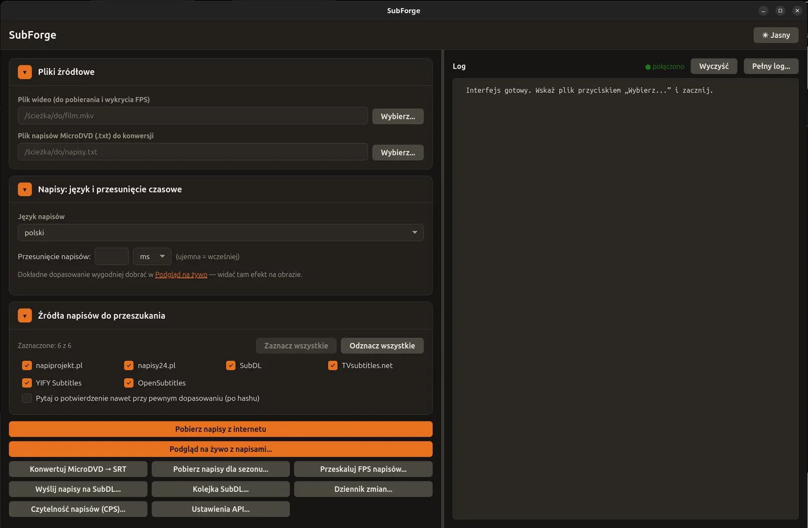
Task: Click the Przesunięcie napisów value field
Action: pos(112,257)
